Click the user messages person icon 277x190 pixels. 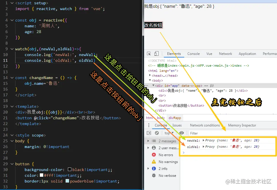click(x=154, y=148)
